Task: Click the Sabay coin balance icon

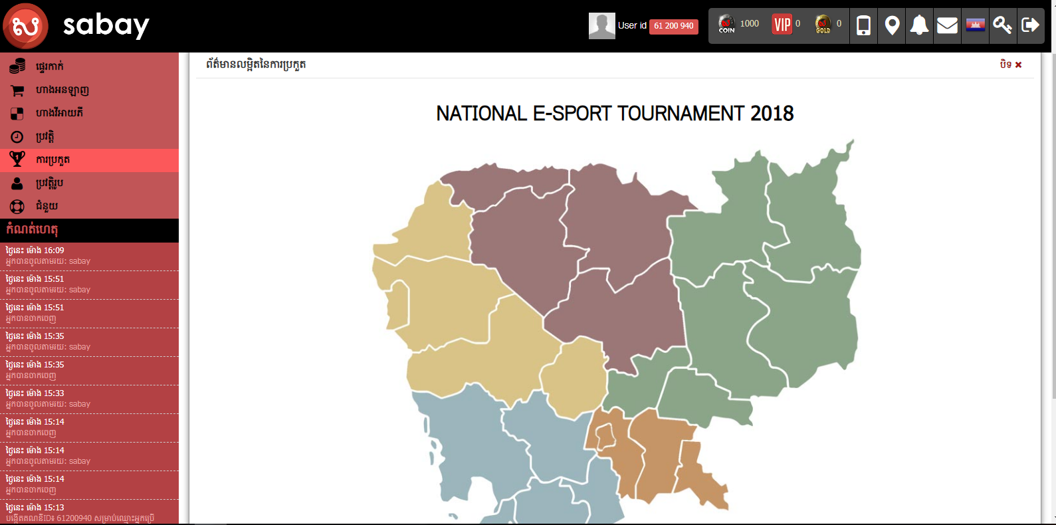Action: 726,25
